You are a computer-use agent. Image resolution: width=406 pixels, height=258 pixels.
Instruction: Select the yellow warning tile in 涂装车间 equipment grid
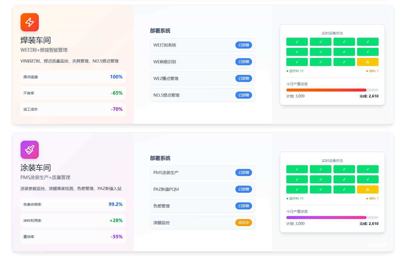(367, 189)
